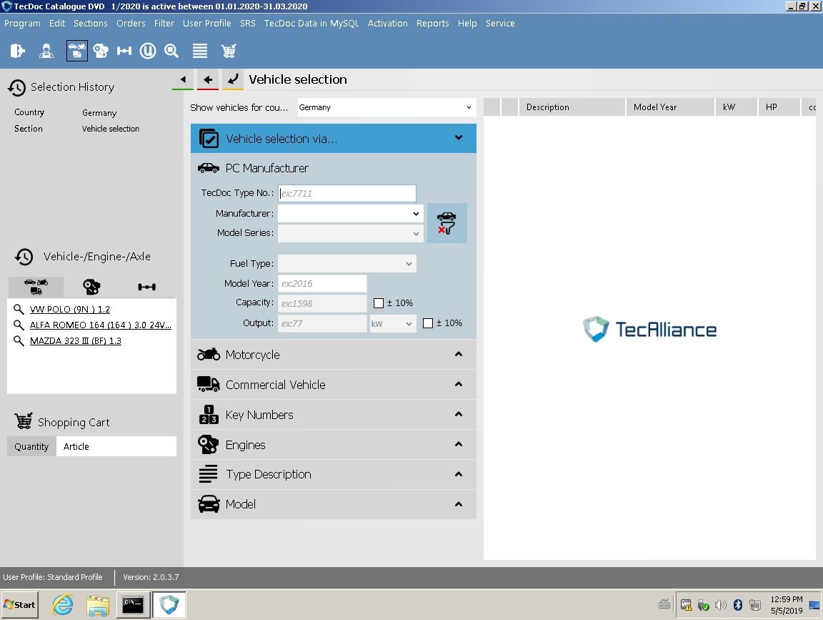Click the Selection History clock icon

point(17,88)
